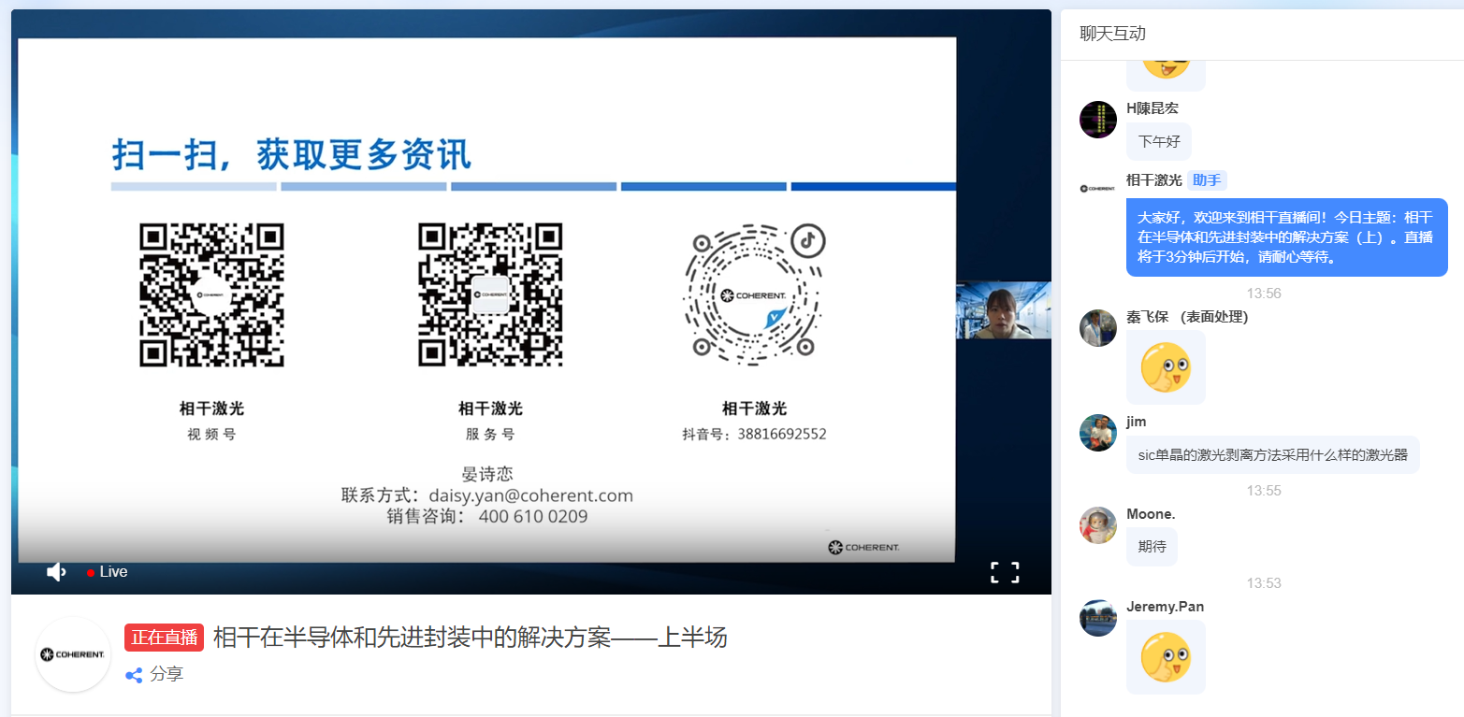Viewport: 1464px width, 717px height.
Task: Open the Coherent channel logo avatar
Action: tap(73, 654)
